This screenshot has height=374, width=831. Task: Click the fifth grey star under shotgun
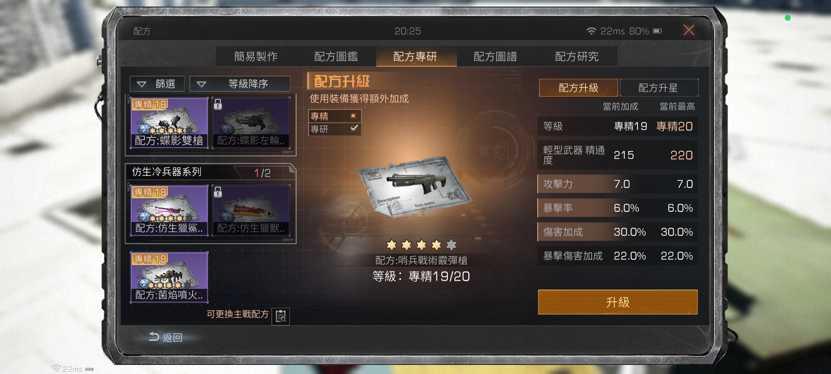tap(451, 245)
